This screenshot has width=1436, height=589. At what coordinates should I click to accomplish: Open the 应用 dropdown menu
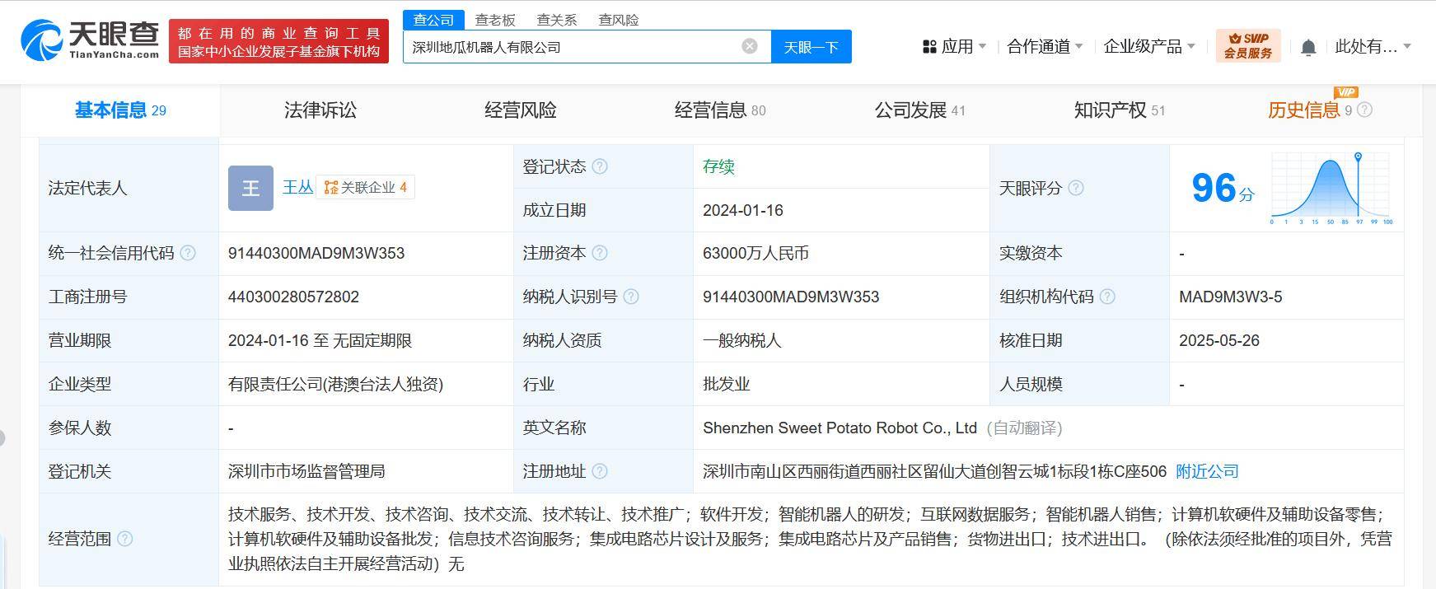click(x=954, y=47)
